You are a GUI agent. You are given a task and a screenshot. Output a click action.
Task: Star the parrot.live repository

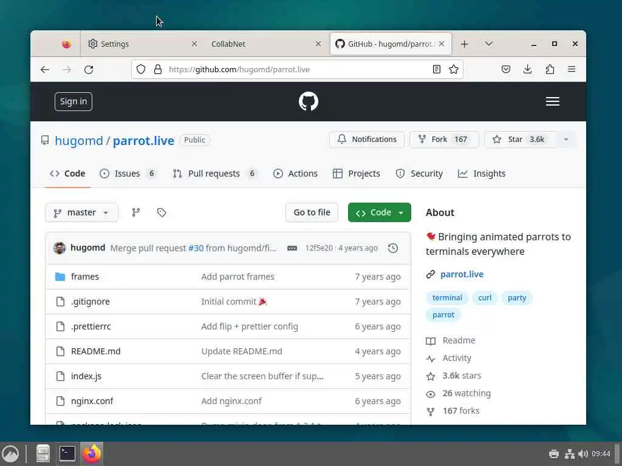(521, 140)
